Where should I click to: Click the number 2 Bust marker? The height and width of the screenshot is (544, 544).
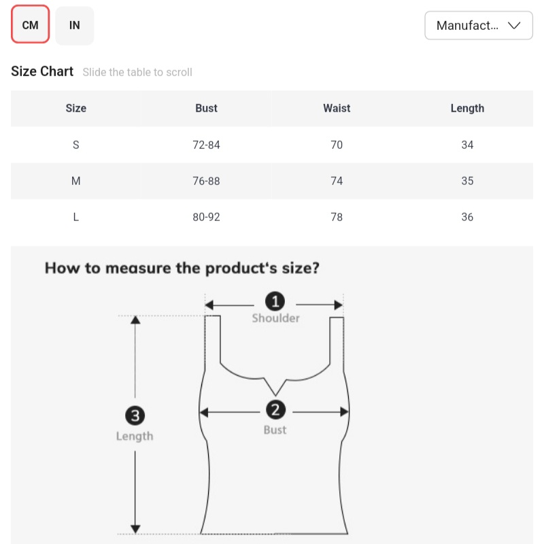(x=275, y=410)
